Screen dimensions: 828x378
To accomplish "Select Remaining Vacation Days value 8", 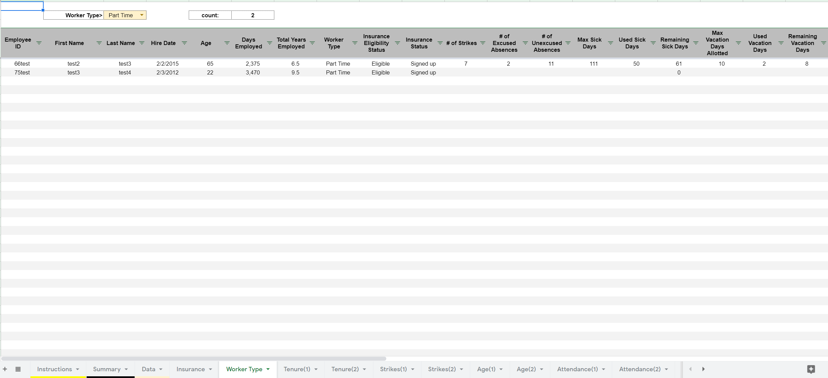I will (x=807, y=64).
